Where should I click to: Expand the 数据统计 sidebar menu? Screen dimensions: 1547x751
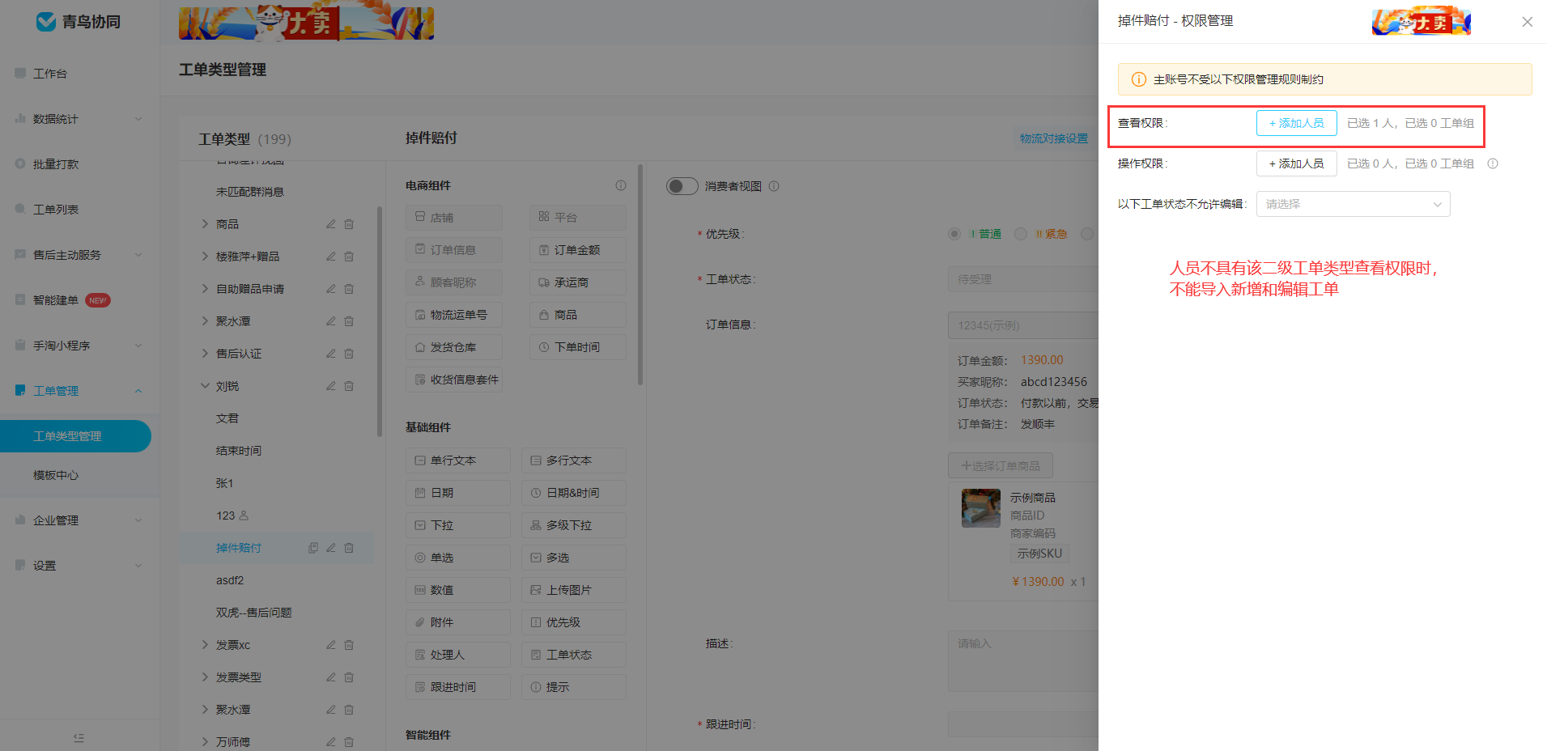pos(79,119)
